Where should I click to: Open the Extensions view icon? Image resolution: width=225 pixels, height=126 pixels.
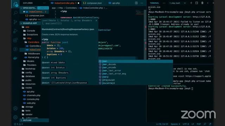click(15, 40)
